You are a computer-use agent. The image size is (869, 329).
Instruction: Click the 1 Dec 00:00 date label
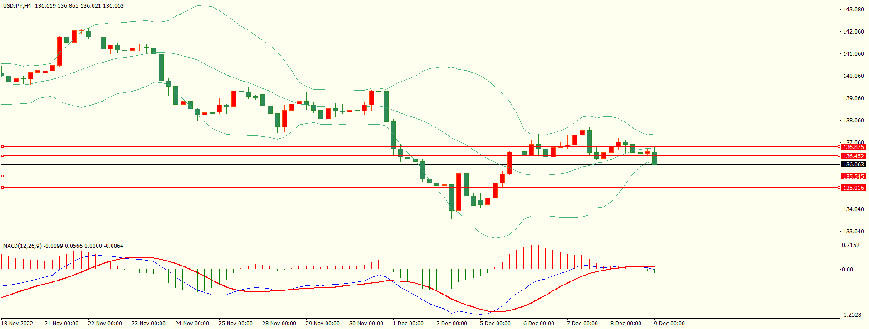pyautogui.click(x=408, y=324)
